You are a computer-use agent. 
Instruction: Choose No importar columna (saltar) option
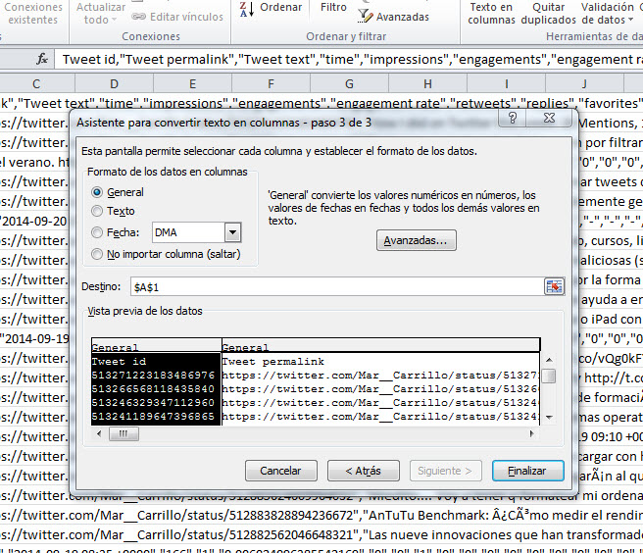click(96, 254)
